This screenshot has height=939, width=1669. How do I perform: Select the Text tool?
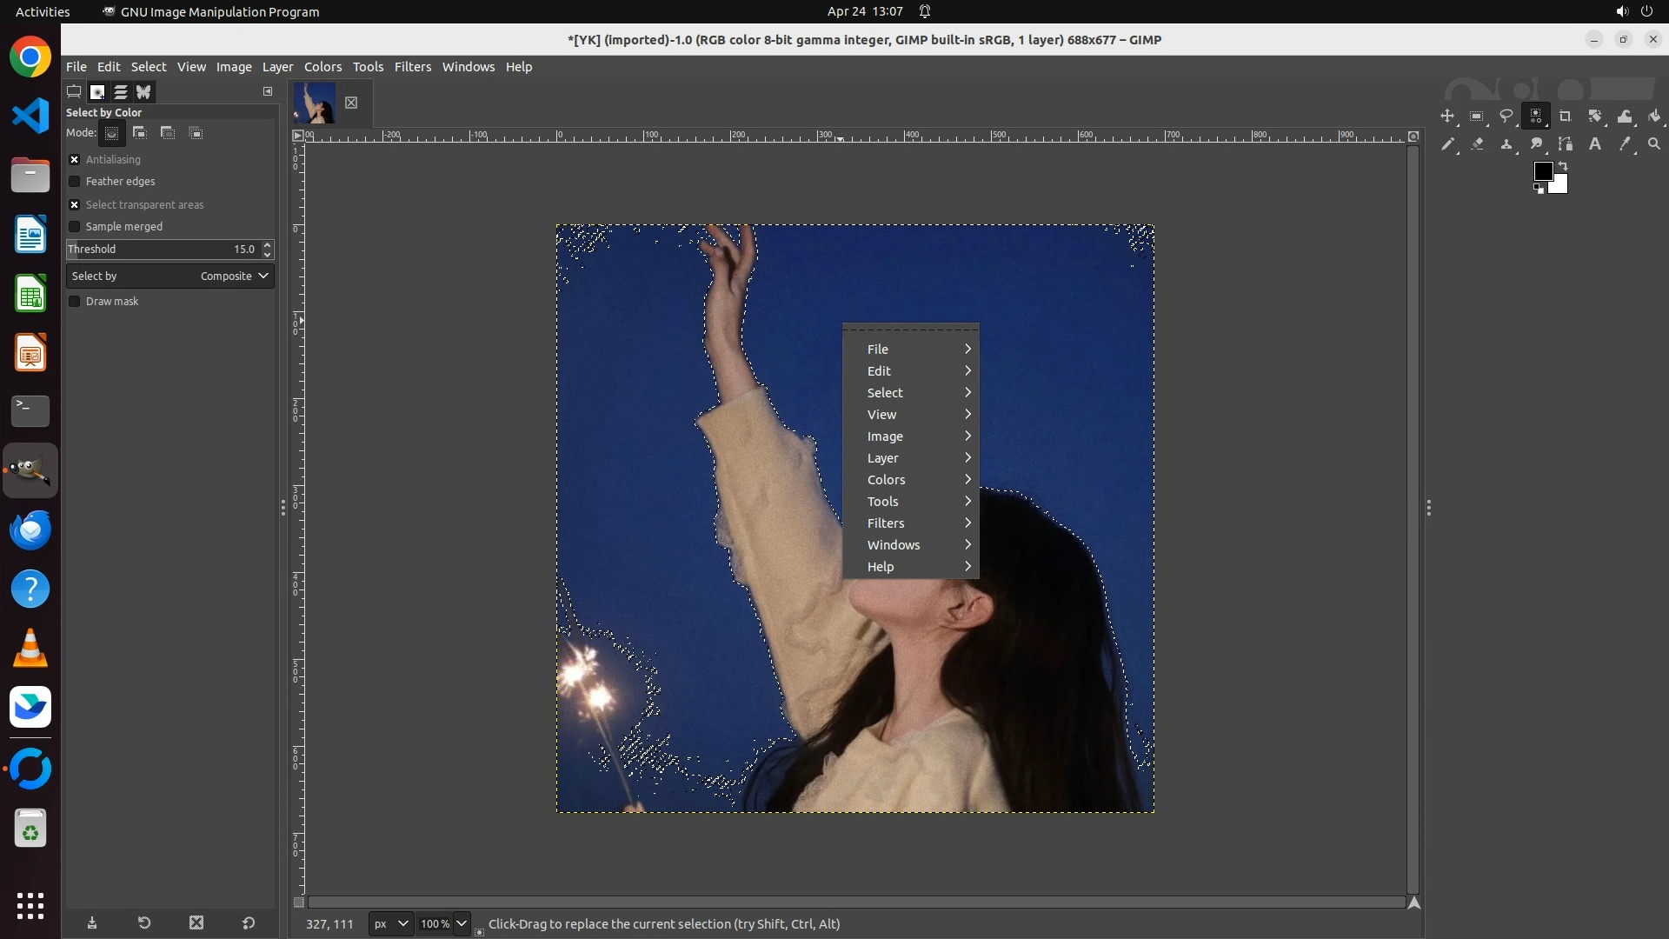(x=1595, y=144)
